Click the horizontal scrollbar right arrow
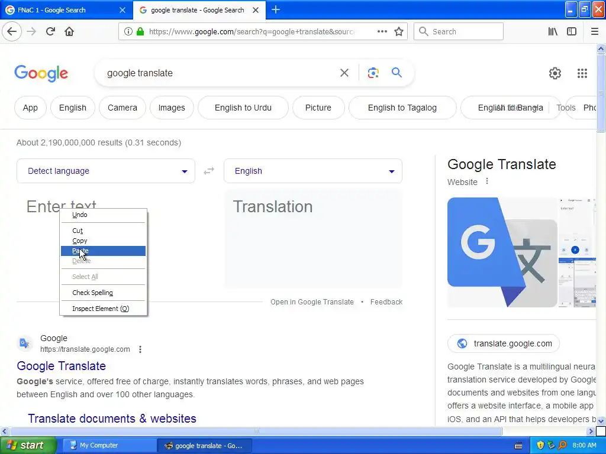The image size is (606, 454). click(591, 431)
